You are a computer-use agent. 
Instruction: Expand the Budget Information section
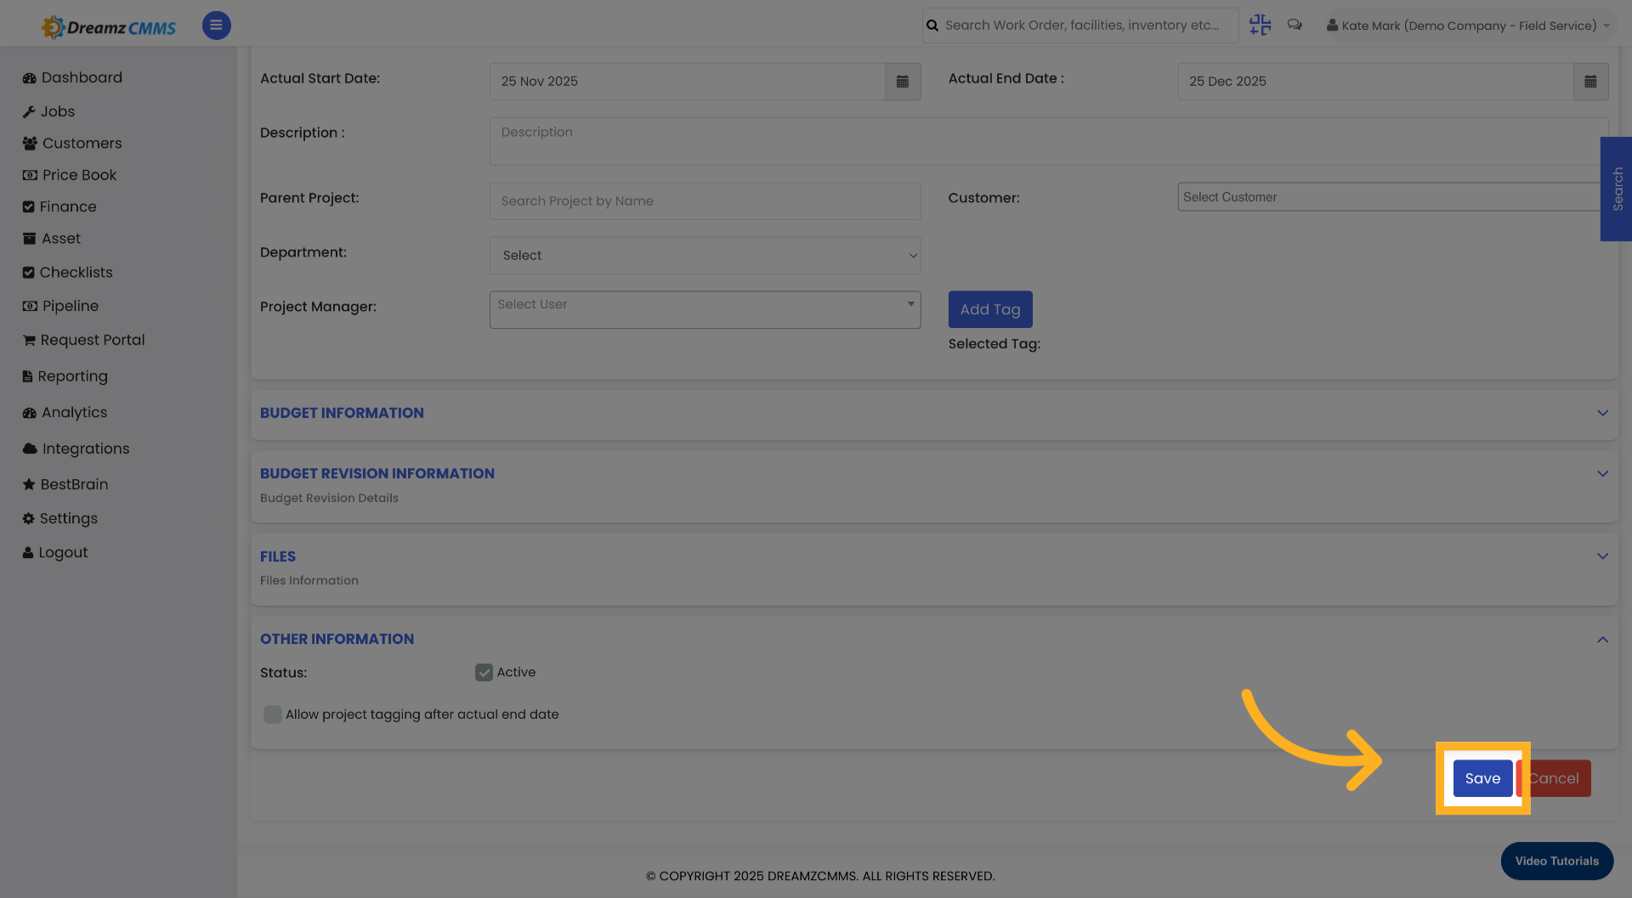[1602, 413]
